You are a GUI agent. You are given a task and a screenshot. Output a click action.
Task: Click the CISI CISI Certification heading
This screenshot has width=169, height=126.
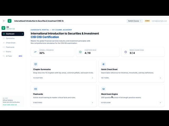point(45,37)
